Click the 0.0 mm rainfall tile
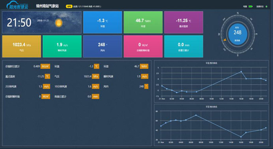 click(183, 47)
